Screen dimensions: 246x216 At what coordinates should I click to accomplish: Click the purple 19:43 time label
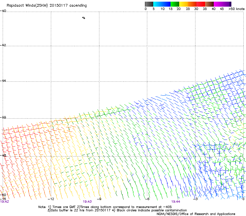(x=87, y=202)
